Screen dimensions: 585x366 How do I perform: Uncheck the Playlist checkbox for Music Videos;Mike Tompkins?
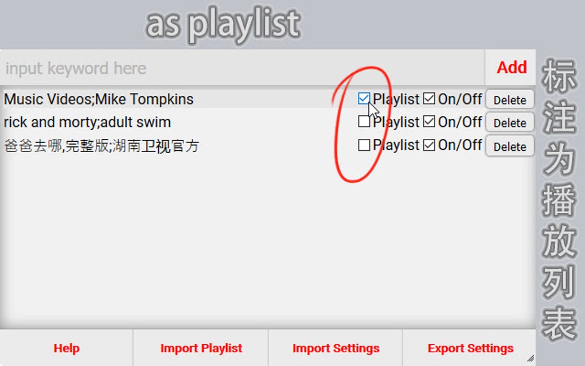[364, 99]
